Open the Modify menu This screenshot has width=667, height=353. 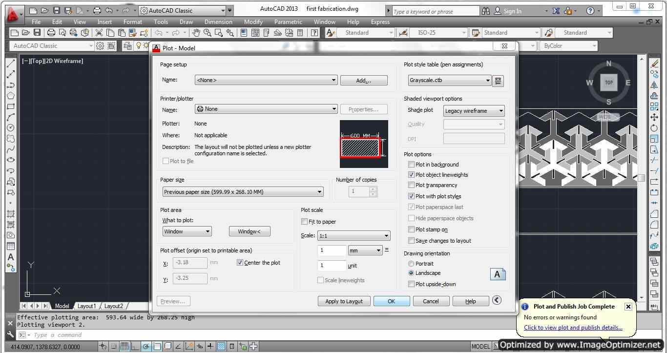[253, 22]
